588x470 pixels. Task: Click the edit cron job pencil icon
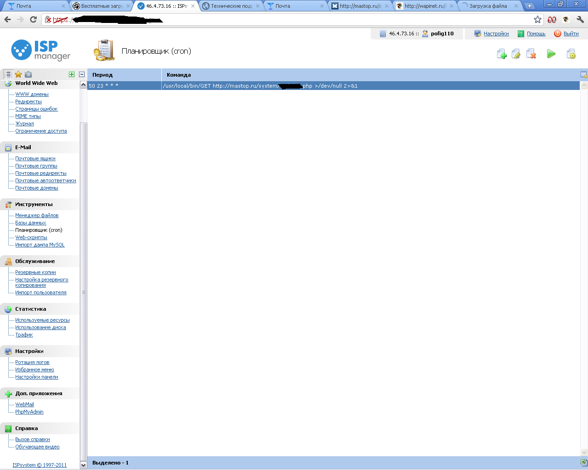pos(516,54)
